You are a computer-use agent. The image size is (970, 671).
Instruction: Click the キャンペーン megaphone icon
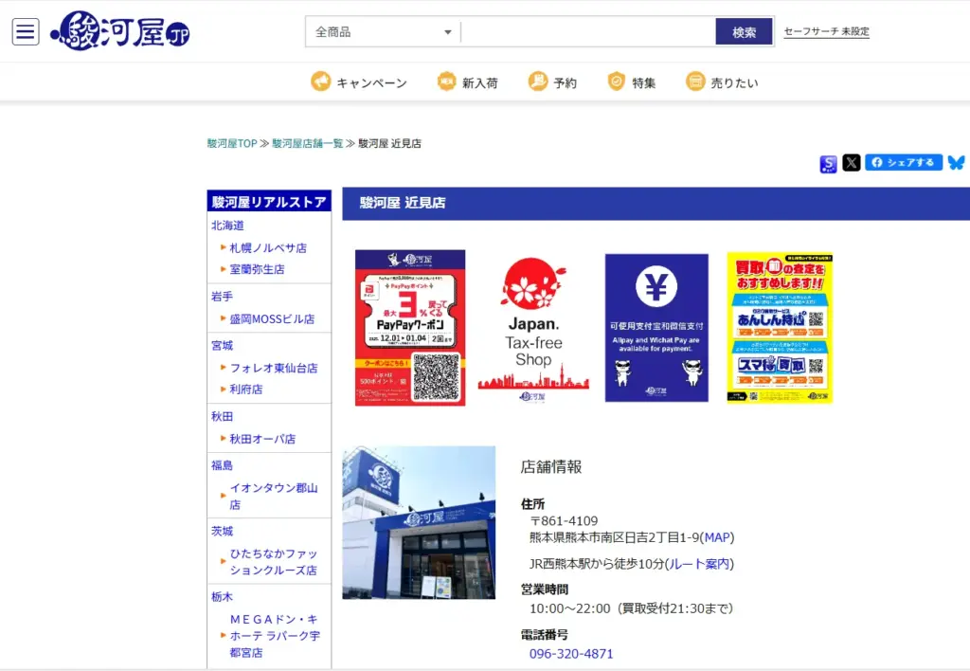(321, 82)
